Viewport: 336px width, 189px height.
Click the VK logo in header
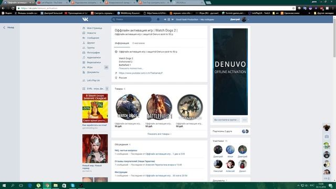tap(85, 19)
